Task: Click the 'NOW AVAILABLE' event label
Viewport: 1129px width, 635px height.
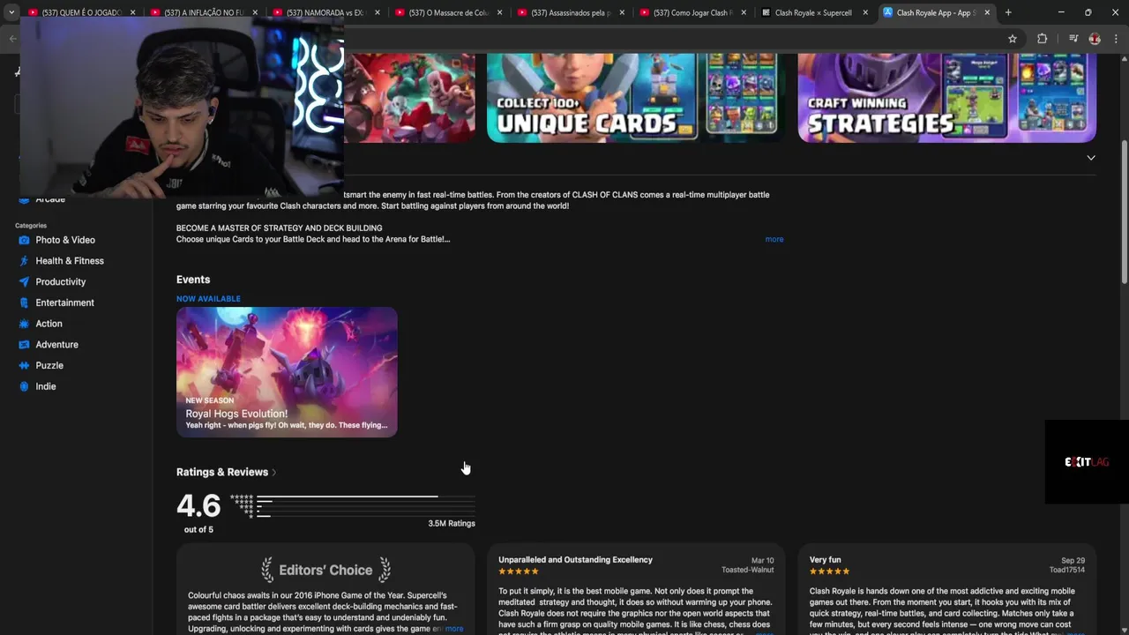Action: tap(208, 299)
